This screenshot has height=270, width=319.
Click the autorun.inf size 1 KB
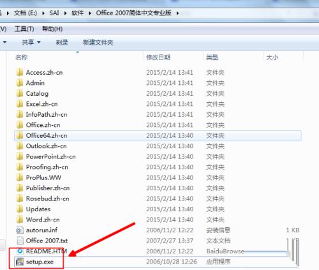293,230
